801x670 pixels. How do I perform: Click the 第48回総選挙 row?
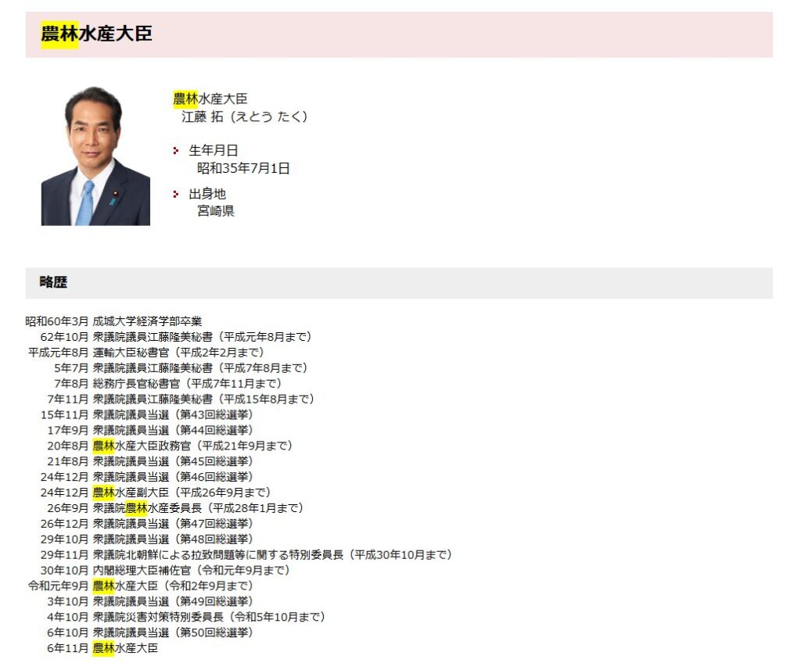146,539
